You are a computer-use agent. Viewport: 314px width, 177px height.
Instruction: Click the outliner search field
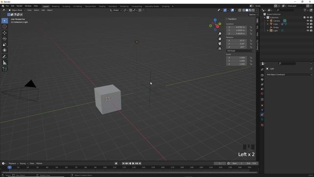coord(286,10)
